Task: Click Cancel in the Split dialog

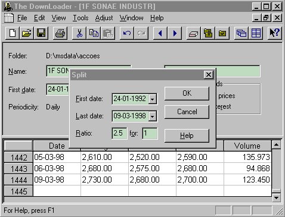Action: [187, 112]
